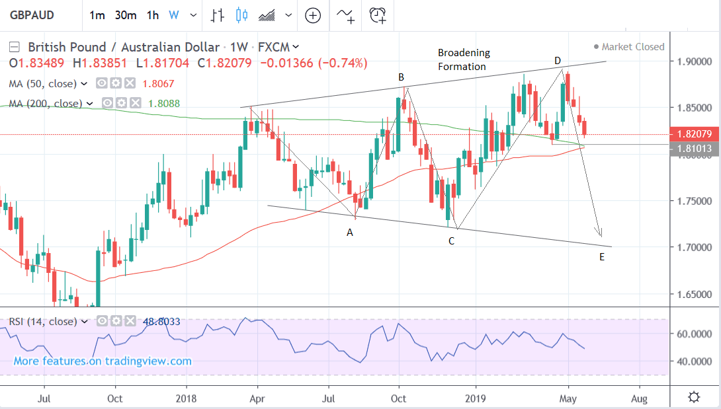
Task: Open chart settings gear at bottom right
Action: tap(694, 397)
